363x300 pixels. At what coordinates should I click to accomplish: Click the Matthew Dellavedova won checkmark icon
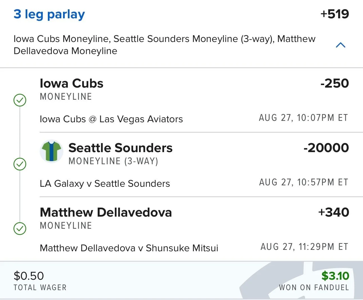pos(20,228)
